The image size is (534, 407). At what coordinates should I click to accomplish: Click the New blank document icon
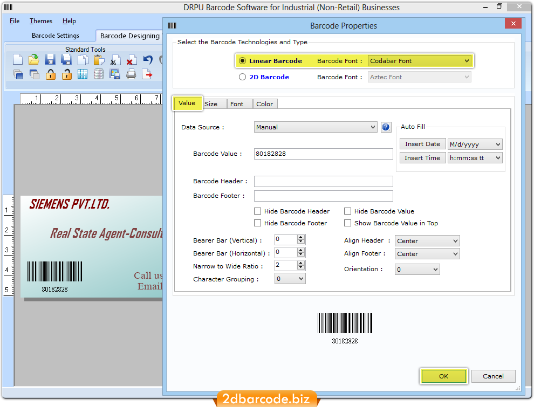click(18, 59)
